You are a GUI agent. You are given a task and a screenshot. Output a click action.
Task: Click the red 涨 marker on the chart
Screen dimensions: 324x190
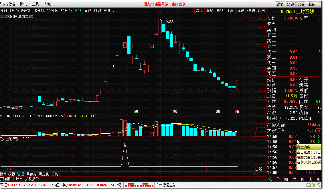pos(237,112)
